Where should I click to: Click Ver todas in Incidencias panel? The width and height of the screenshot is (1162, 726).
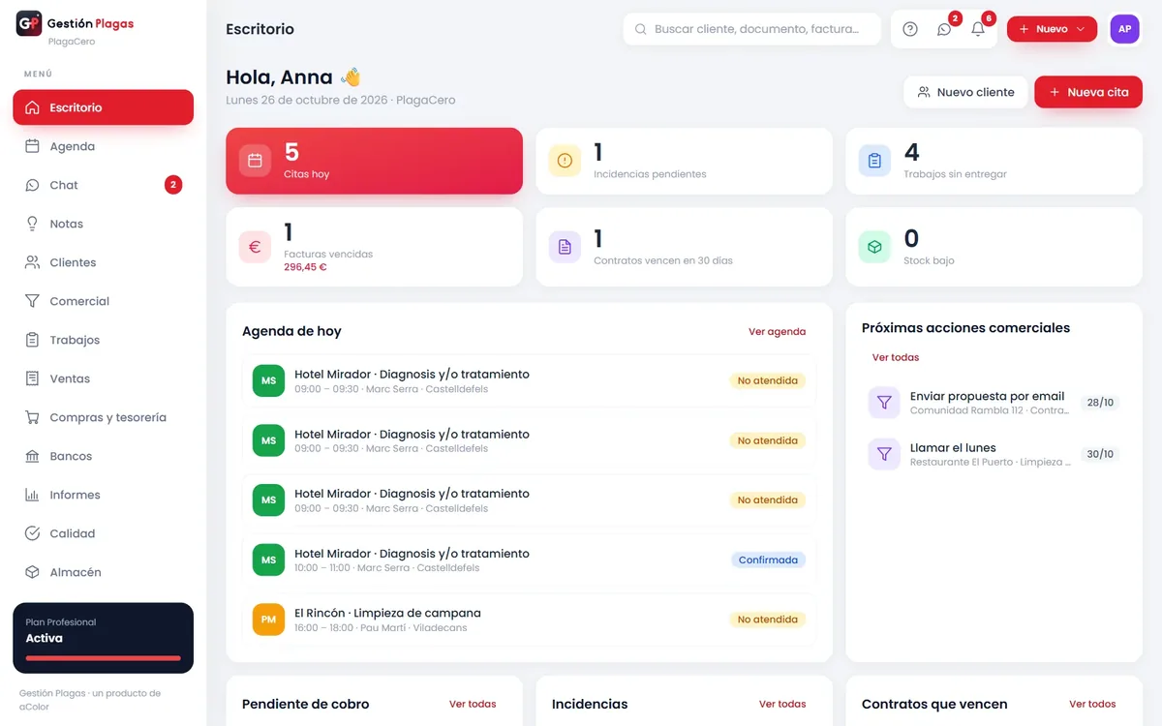point(782,704)
